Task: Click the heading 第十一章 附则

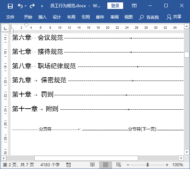Action: [35, 109]
